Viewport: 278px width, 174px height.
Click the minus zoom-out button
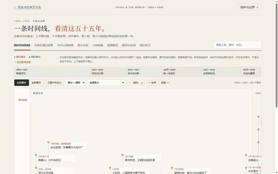(129, 83)
